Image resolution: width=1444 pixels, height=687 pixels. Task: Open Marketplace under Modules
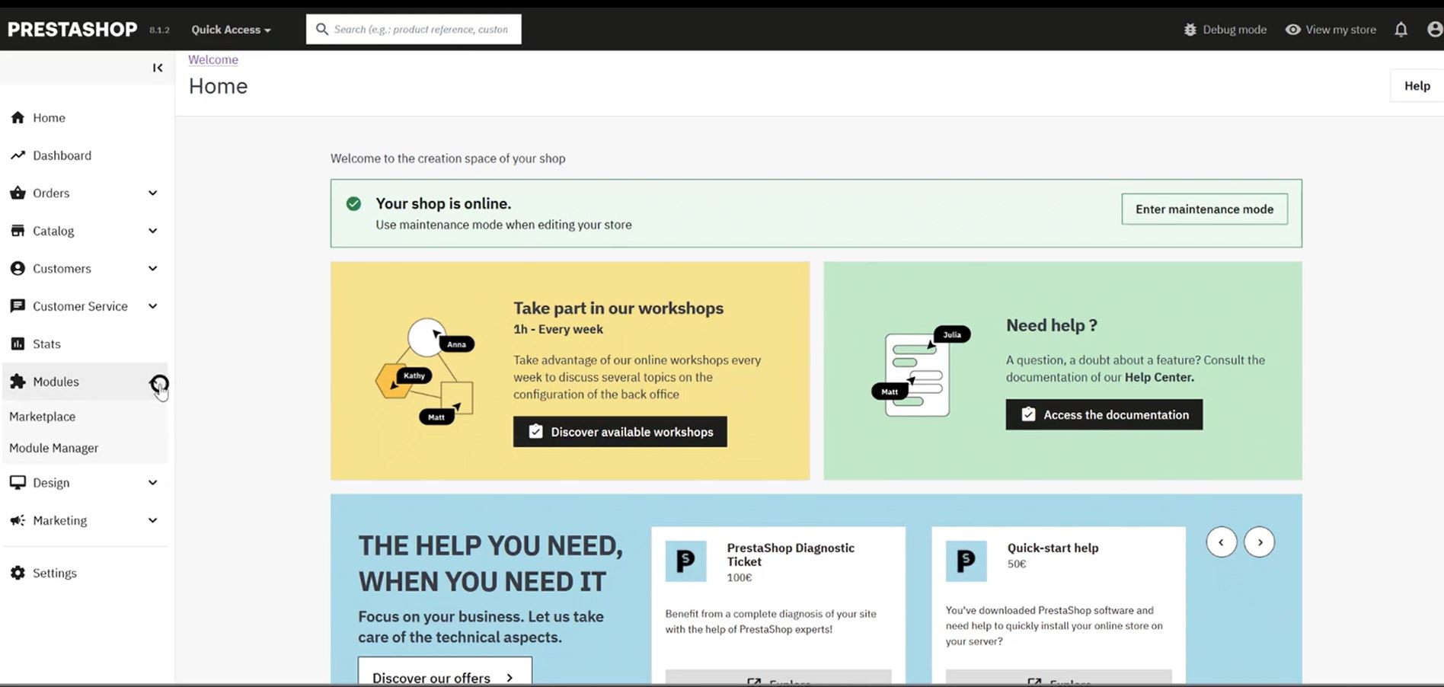pos(42,417)
